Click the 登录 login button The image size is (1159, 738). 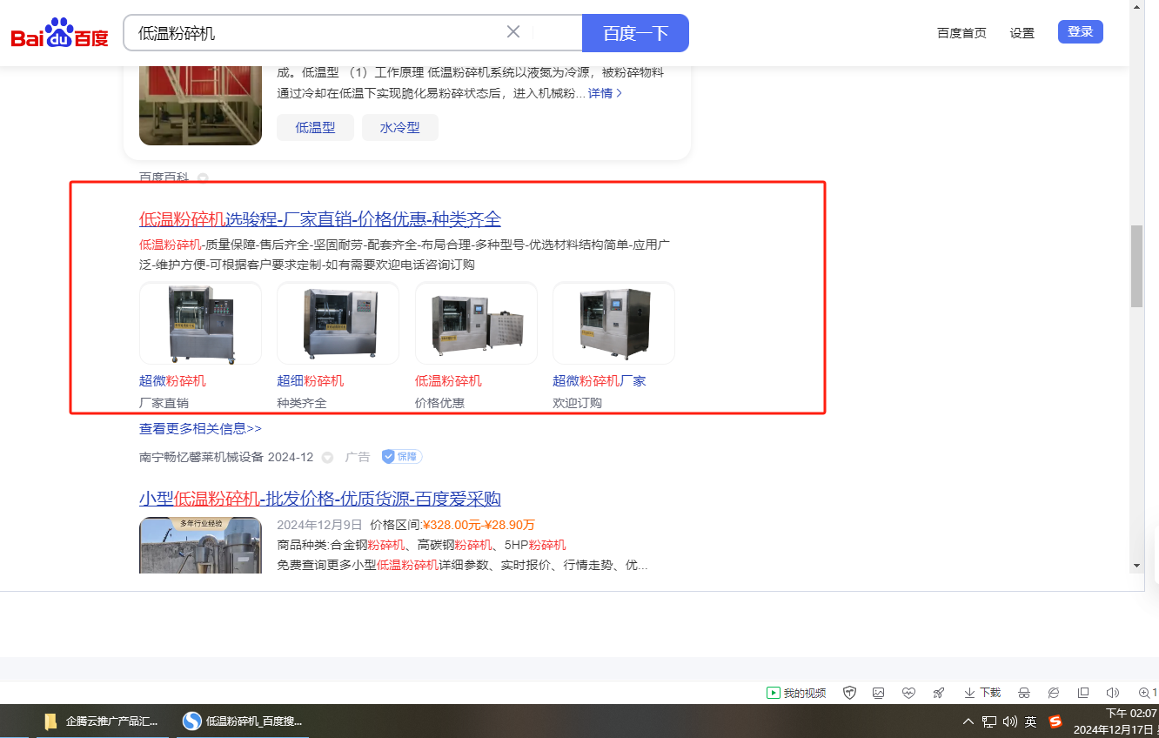tap(1081, 32)
